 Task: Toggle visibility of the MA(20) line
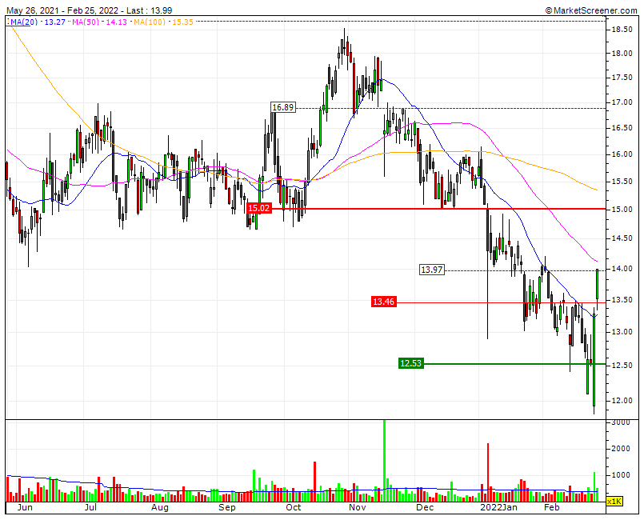pos(21,25)
